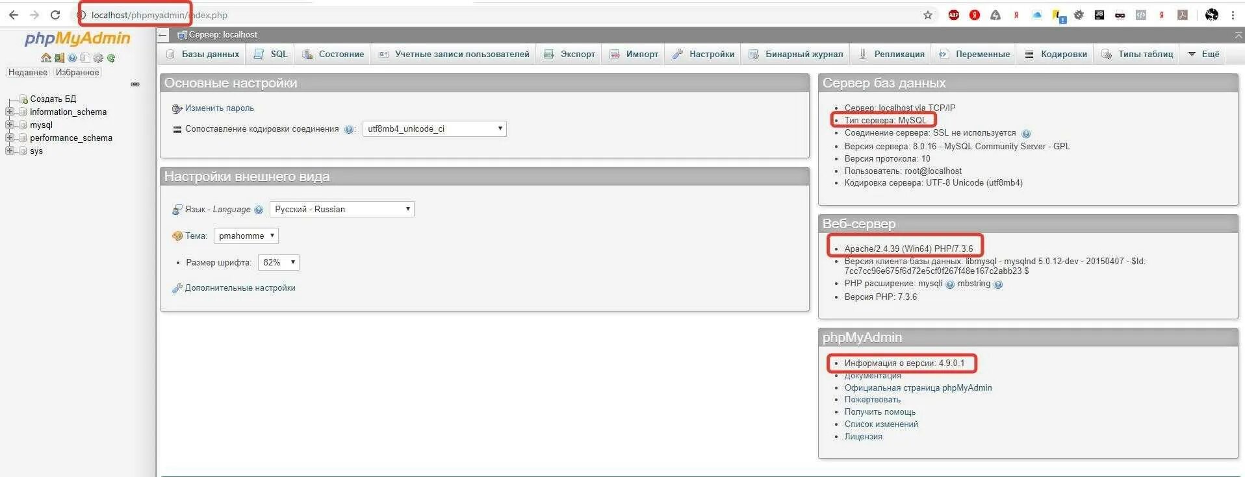1245x477 pixels.
Task: Click the logout (exit door) icon in the sidebar
Action: point(59,58)
